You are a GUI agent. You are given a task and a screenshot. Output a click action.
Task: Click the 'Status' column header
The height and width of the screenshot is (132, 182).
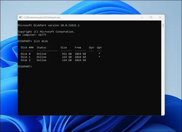pos(41,48)
